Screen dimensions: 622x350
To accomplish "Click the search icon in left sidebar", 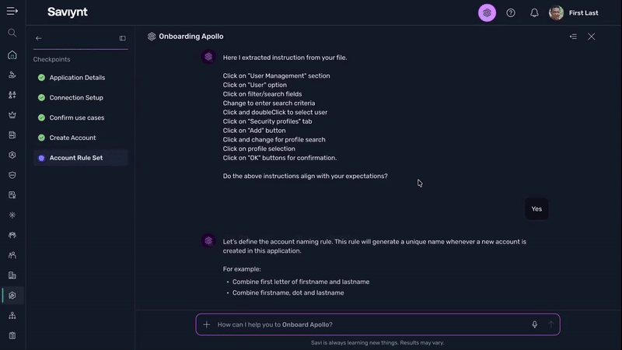I will pos(12,33).
